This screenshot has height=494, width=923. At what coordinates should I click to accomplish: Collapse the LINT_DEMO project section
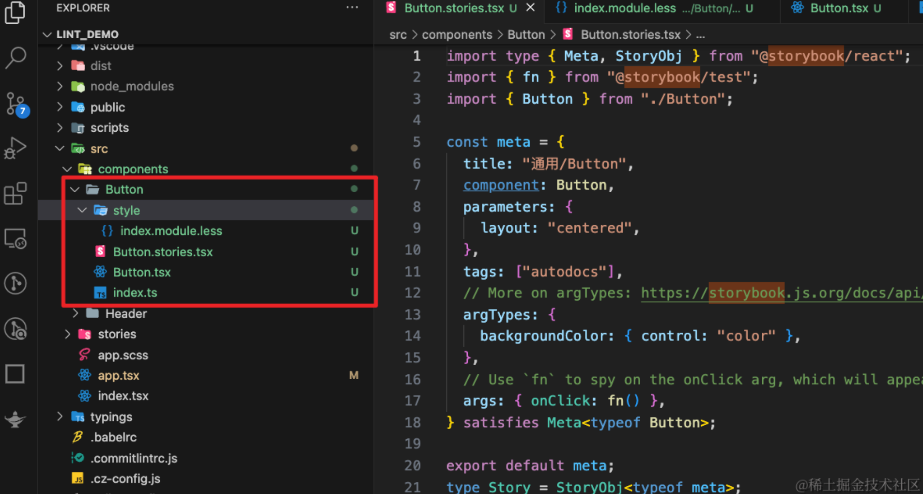[47, 34]
